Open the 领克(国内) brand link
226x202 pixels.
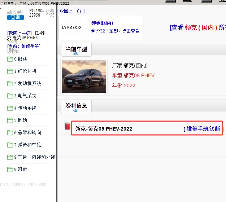tap(102, 23)
